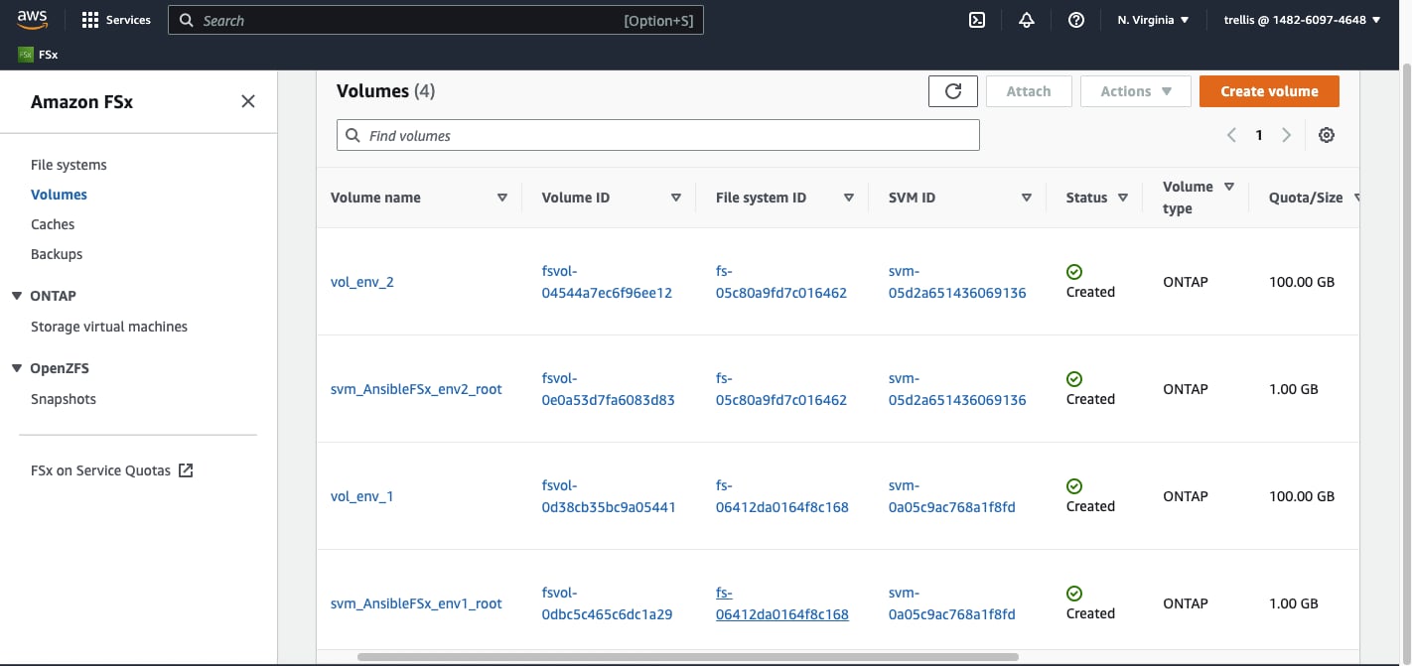Sort by SVM ID column arrow
1412x666 pixels.
coord(1027,198)
